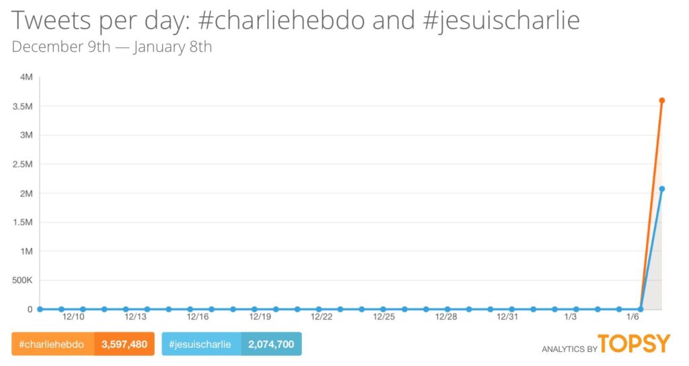Image resolution: width=689 pixels, height=366 pixels.
Task: Open the Topsy logo link
Action: [x=634, y=344]
